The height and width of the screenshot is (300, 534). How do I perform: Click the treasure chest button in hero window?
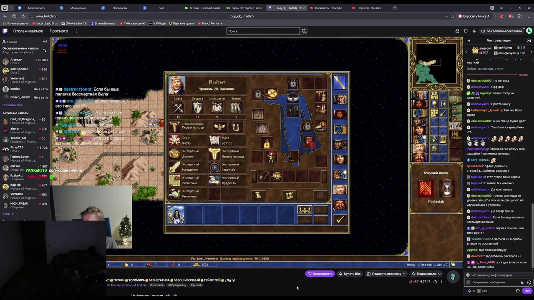pyautogui.click(x=290, y=195)
